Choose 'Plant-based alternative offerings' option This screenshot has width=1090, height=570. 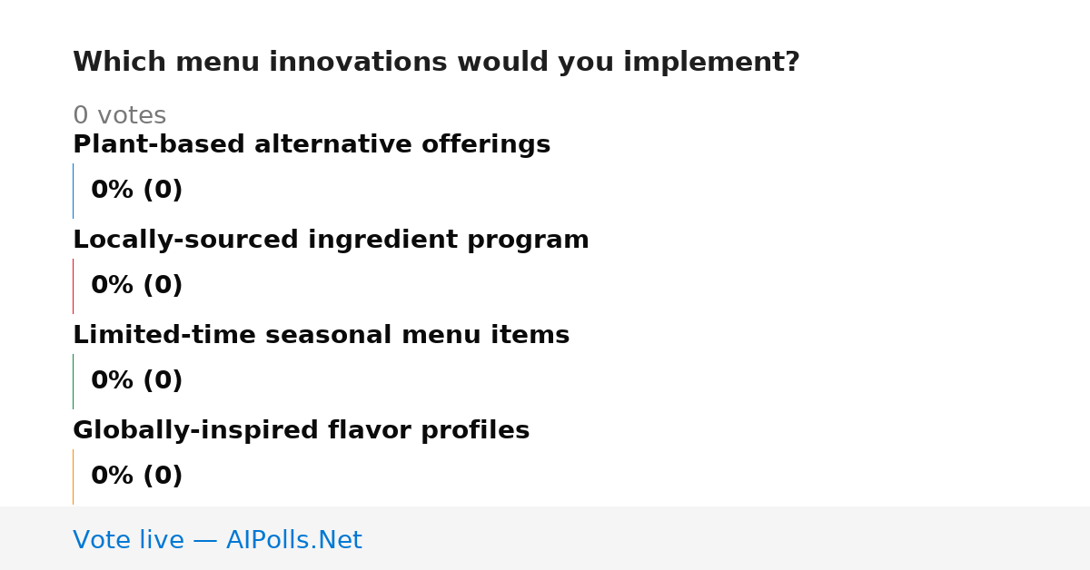(312, 145)
